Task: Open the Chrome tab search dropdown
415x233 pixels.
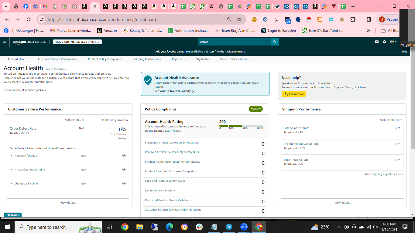Action: coord(6,6)
